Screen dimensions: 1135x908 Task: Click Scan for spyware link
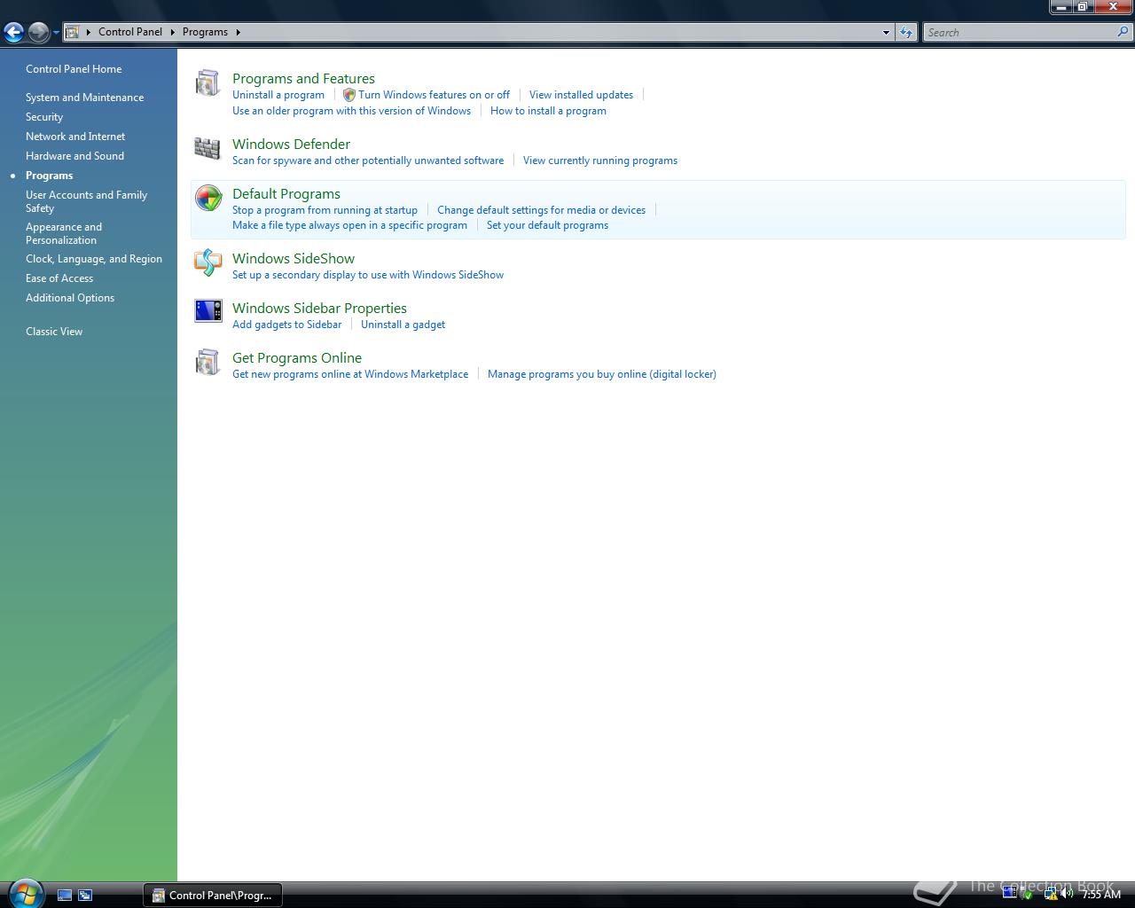tap(368, 160)
